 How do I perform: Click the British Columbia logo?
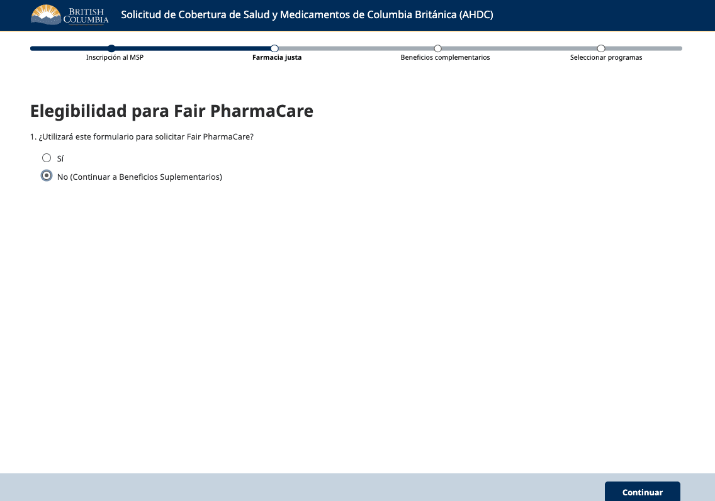(x=70, y=15)
